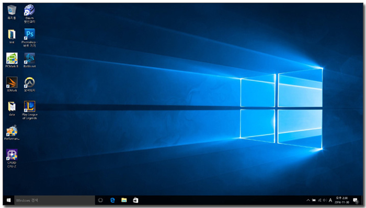The height and width of the screenshot is (208, 366).
Task: Select the Play League of Legends icon
Action: [x=29, y=110]
